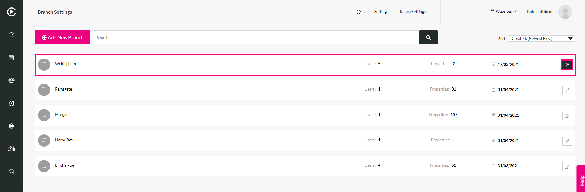Click the search magnifier button
The width and height of the screenshot is (585, 192).
coord(428,37)
